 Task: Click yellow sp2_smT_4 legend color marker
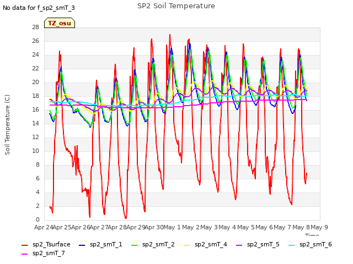187,245
